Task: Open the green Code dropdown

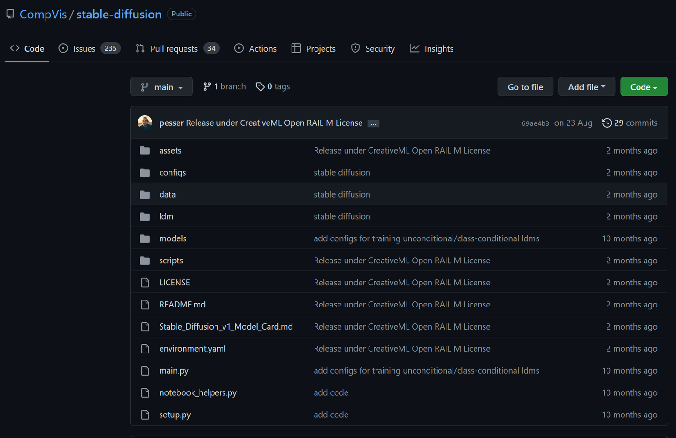Action: 644,87
